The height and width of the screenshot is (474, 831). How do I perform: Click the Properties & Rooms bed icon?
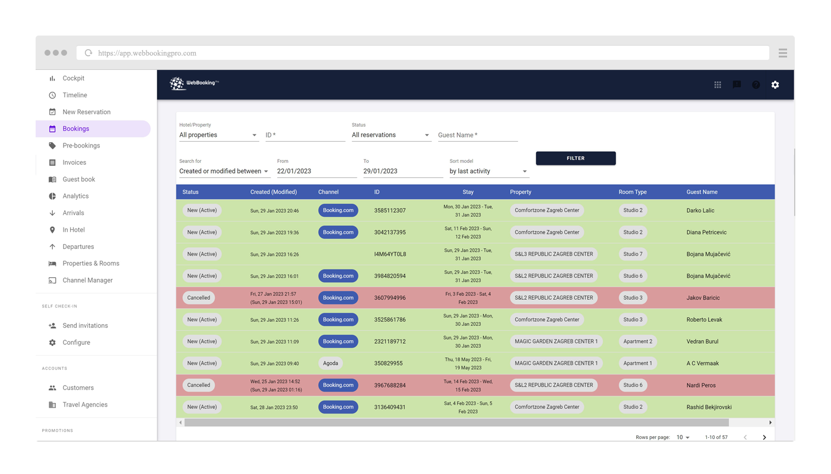52,264
